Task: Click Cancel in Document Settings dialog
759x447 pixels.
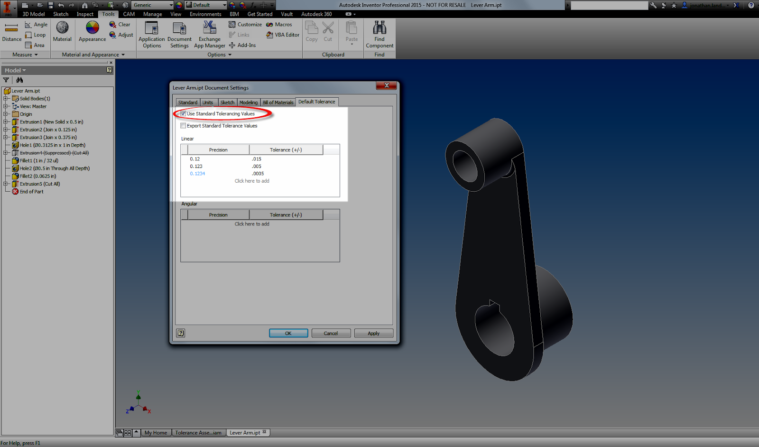Action: pos(331,333)
